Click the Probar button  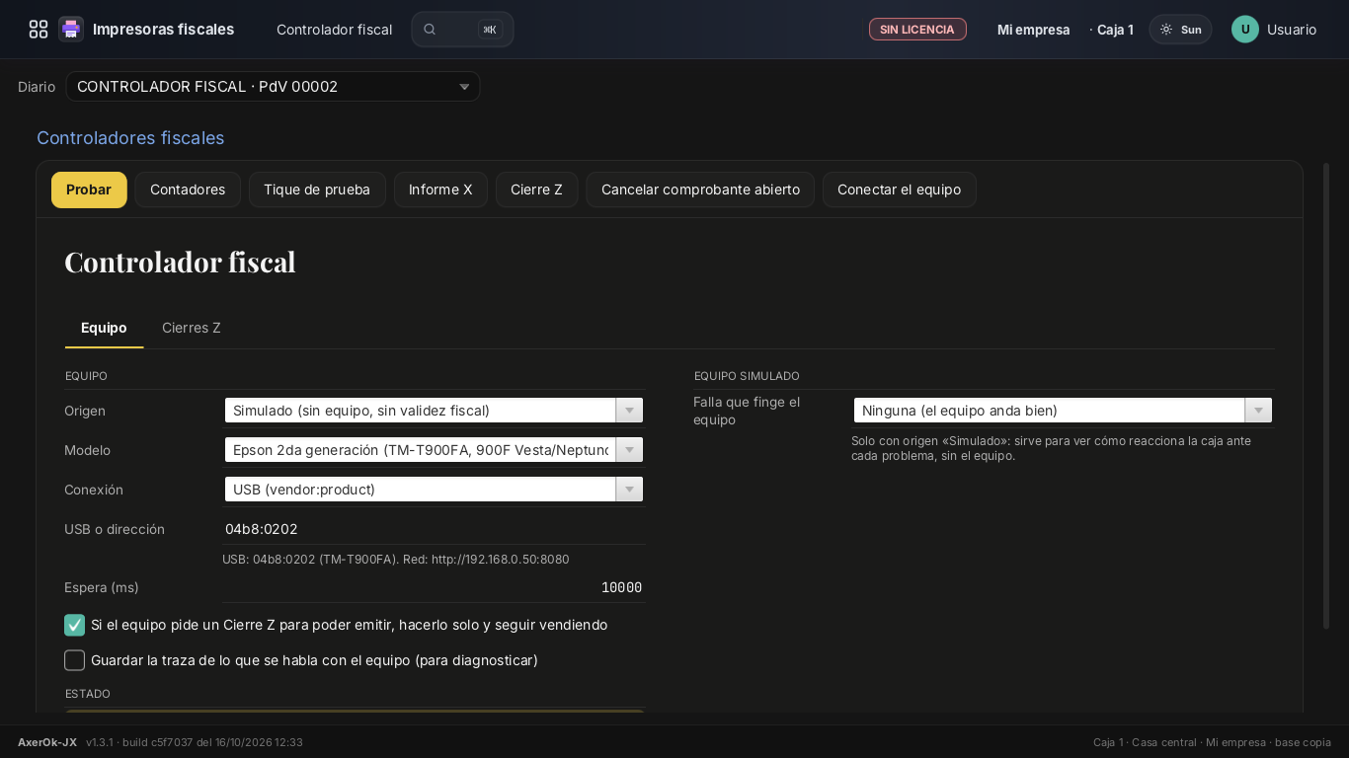[x=89, y=189]
